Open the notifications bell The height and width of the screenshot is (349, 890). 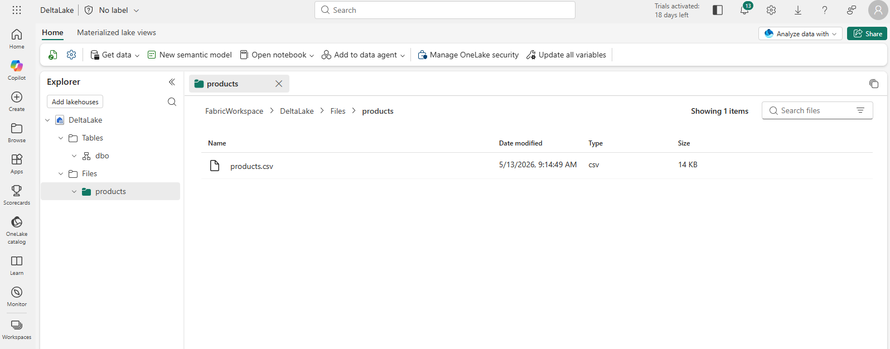(x=744, y=10)
